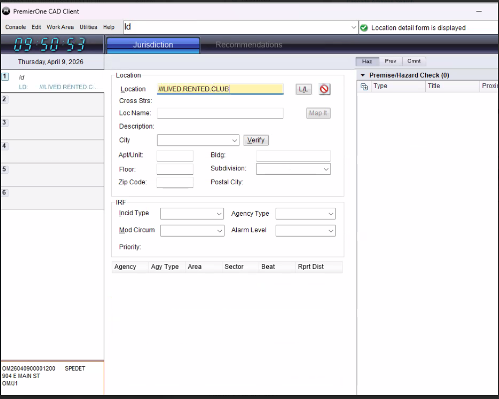Click the red cancel location icon
The image size is (499, 399).
pos(325,89)
